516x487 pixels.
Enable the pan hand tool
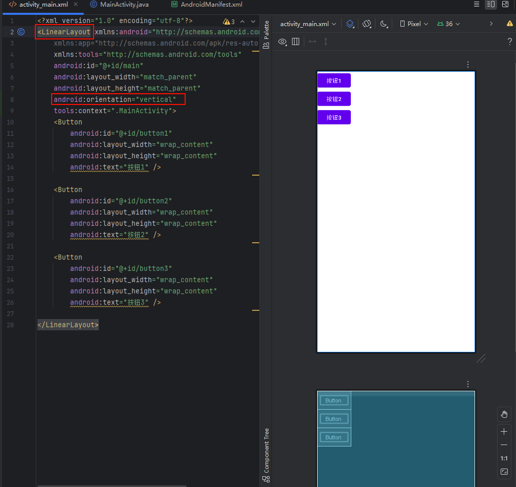(504, 414)
